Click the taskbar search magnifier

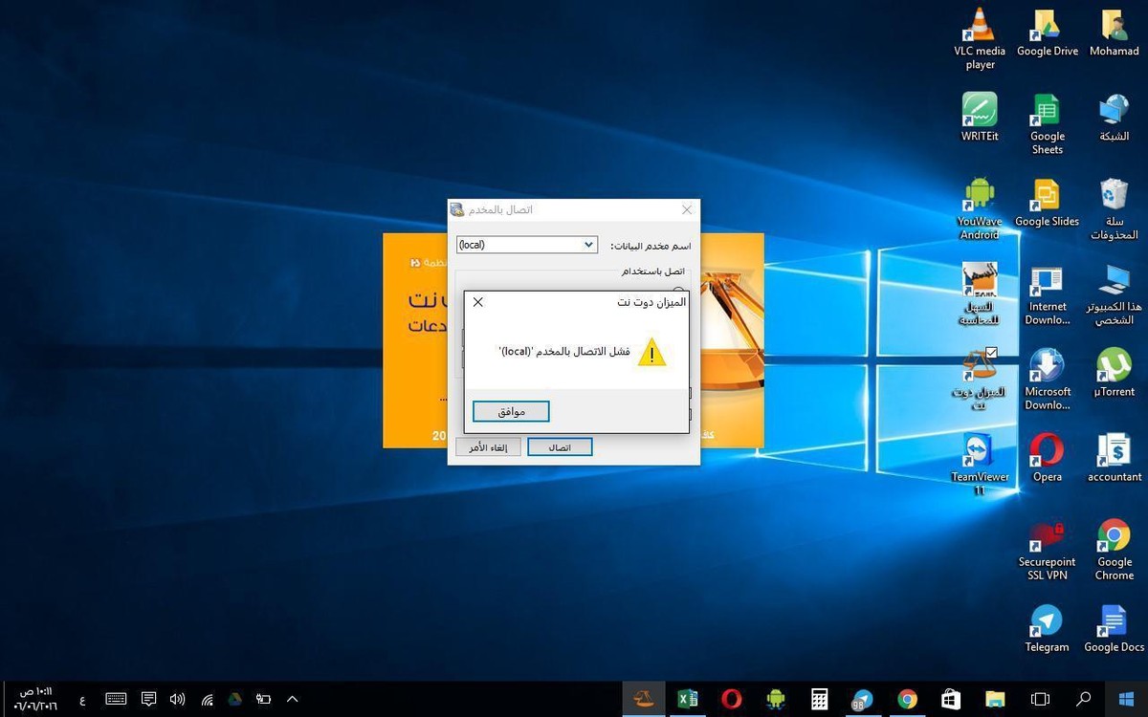click(1084, 699)
